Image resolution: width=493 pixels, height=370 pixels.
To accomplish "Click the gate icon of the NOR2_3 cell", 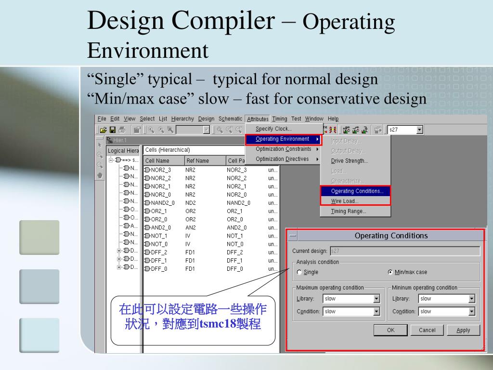I will (x=147, y=170).
